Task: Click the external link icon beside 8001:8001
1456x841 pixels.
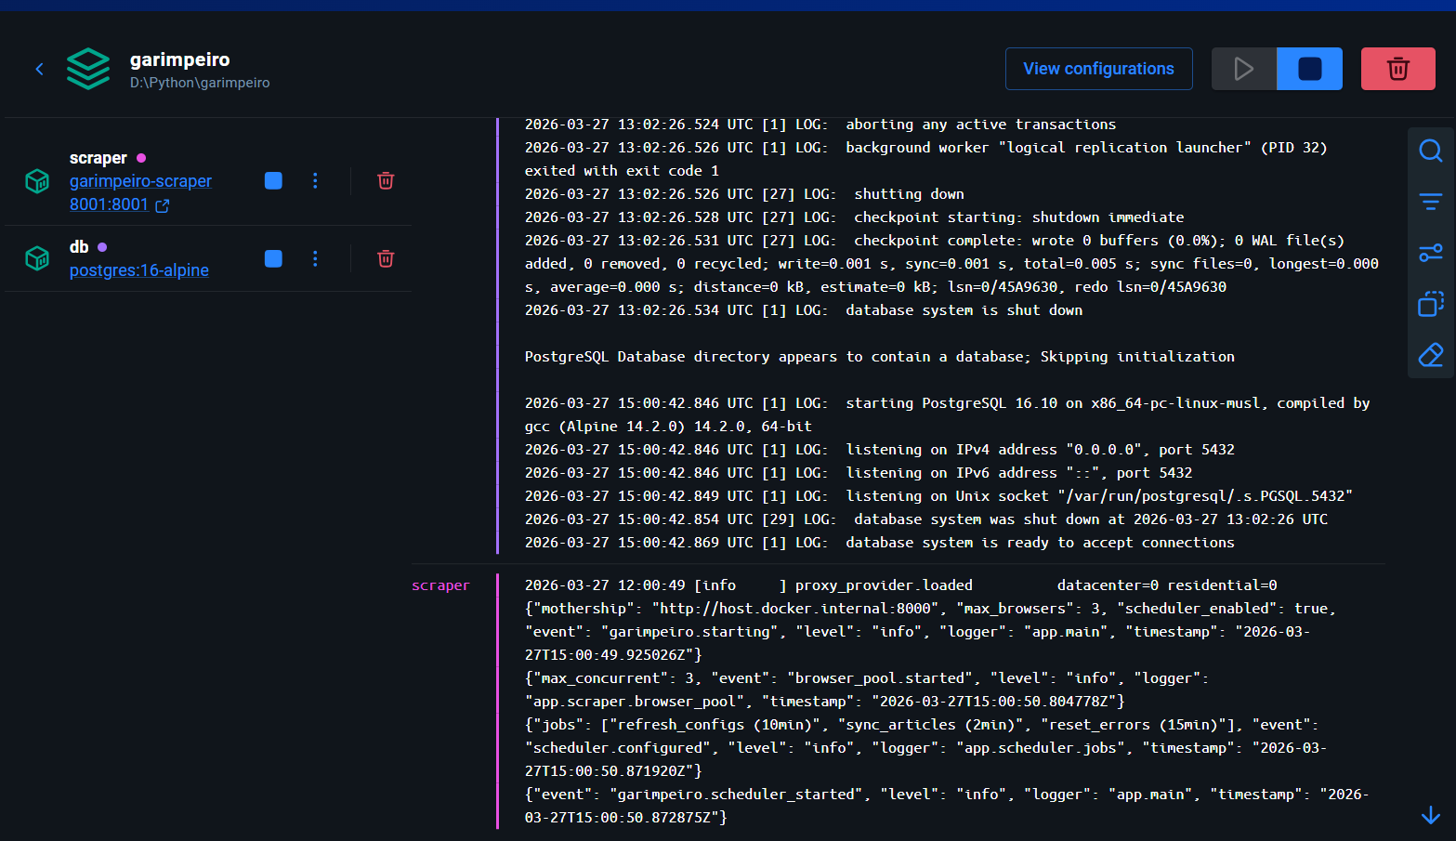Action: [163, 205]
